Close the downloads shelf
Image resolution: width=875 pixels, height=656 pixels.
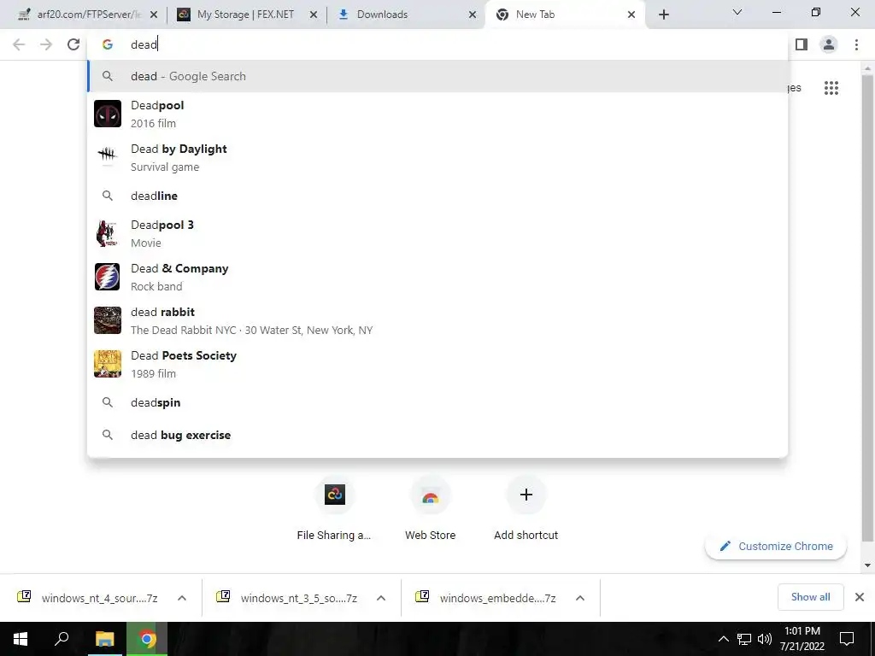[x=860, y=597]
